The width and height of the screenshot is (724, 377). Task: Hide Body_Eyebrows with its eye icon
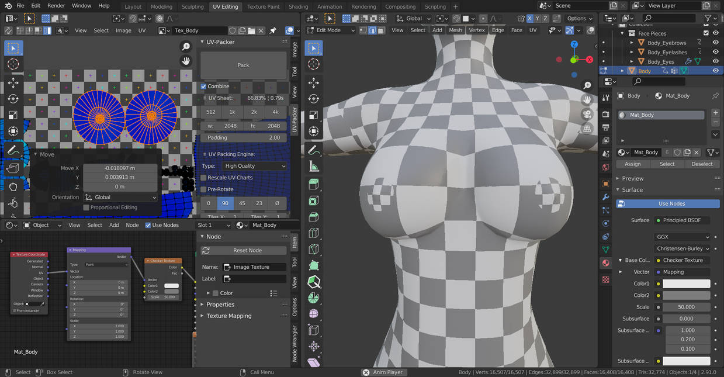tap(715, 43)
